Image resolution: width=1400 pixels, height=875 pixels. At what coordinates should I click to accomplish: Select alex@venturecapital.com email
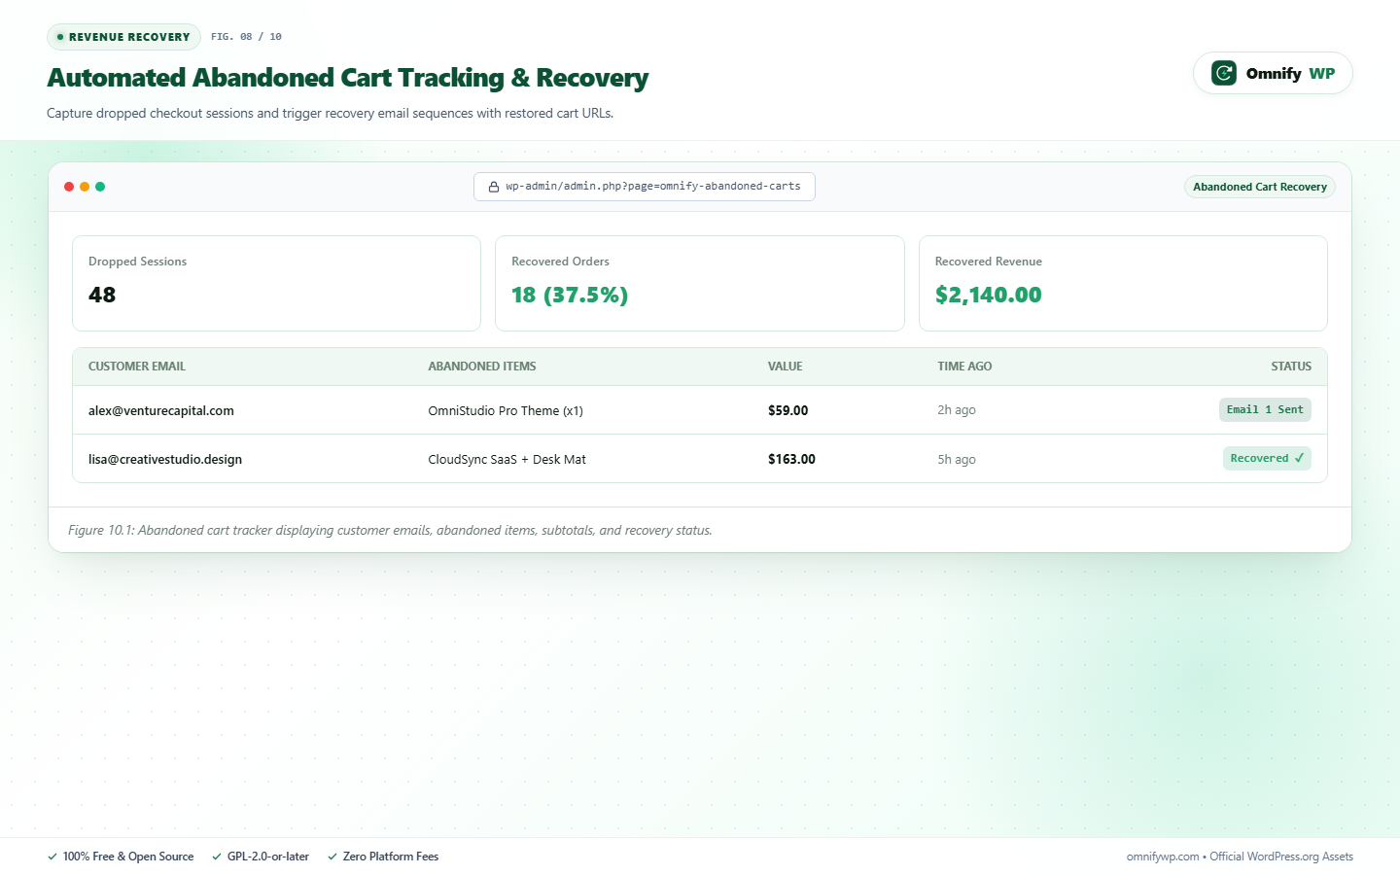pos(161,410)
